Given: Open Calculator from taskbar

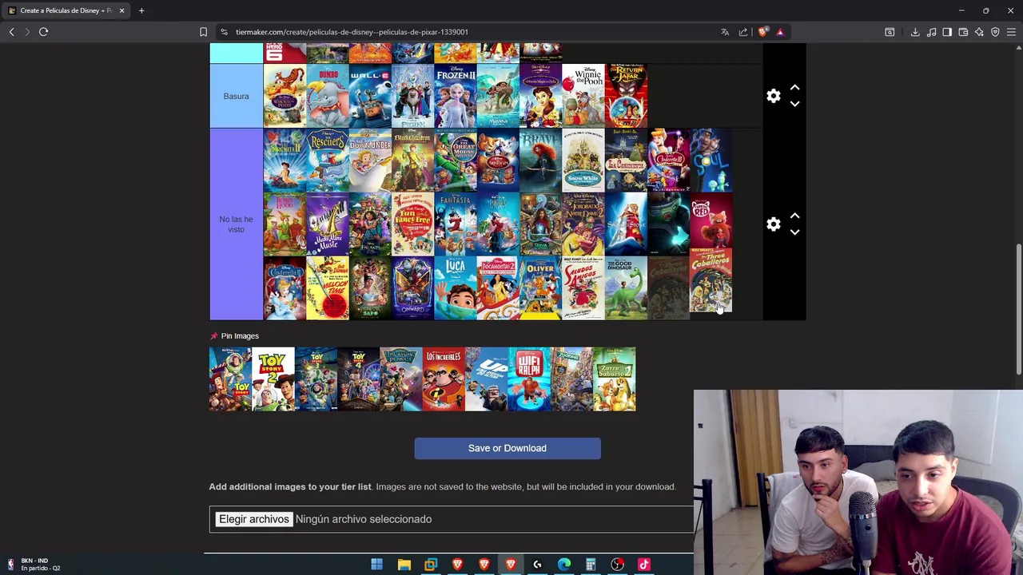Looking at the screenshot, I should [x=591, y=565].
